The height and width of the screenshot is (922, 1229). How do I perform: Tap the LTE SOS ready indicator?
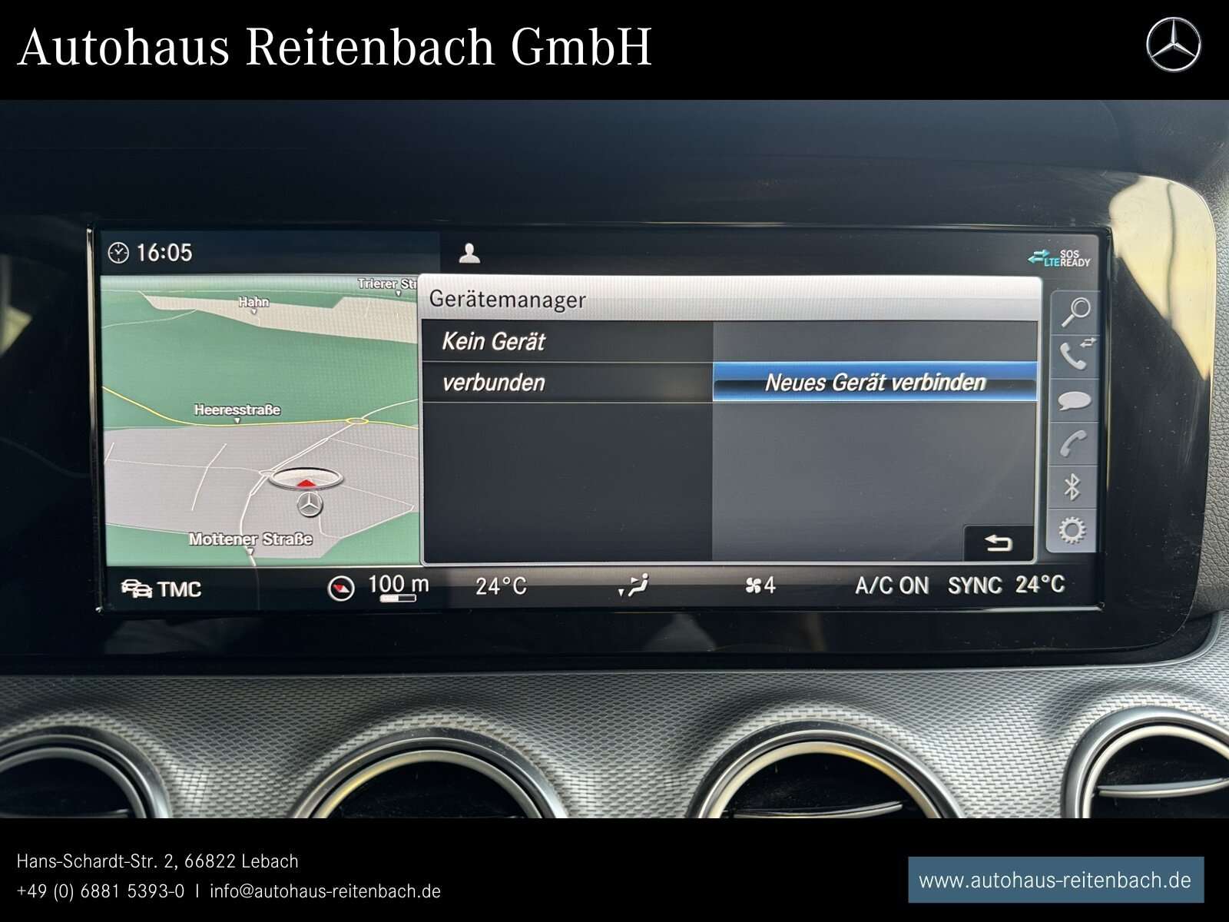pos(1060,258)
